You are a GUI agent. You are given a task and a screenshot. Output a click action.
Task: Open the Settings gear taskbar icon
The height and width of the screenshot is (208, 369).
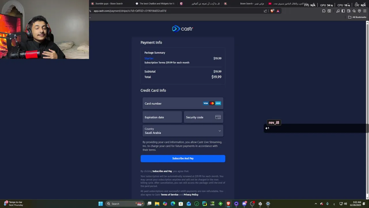click(x=268, y=204)
